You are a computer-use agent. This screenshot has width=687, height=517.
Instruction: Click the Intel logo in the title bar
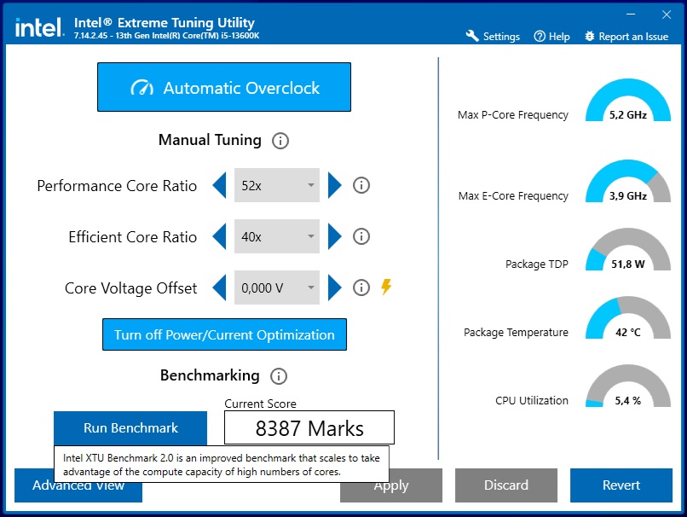40,27
